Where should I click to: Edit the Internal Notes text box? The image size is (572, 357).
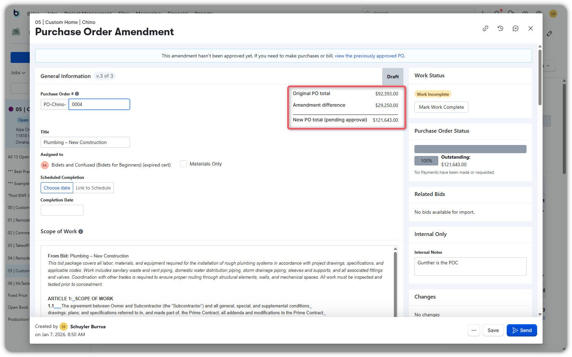(x=470, y=266)
